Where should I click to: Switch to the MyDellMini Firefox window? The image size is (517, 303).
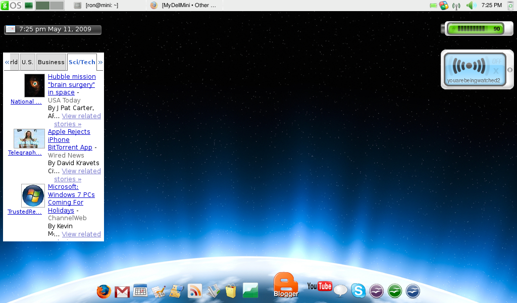pos(184,5)
